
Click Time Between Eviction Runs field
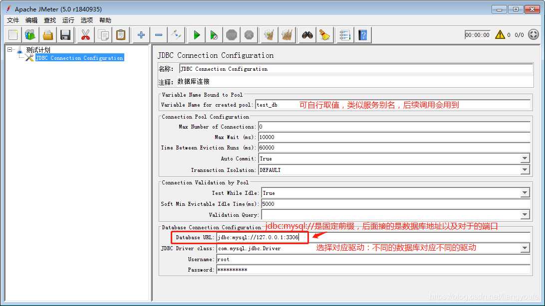click(394, 148)
